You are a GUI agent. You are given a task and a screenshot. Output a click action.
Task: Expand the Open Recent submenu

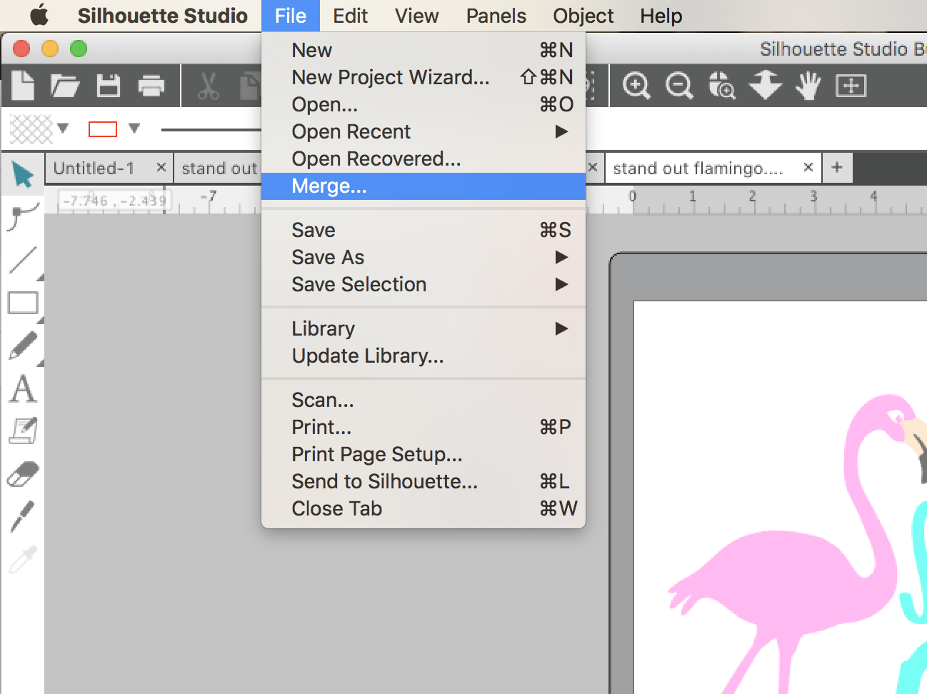pyautogui.click(x=561, y=131)
